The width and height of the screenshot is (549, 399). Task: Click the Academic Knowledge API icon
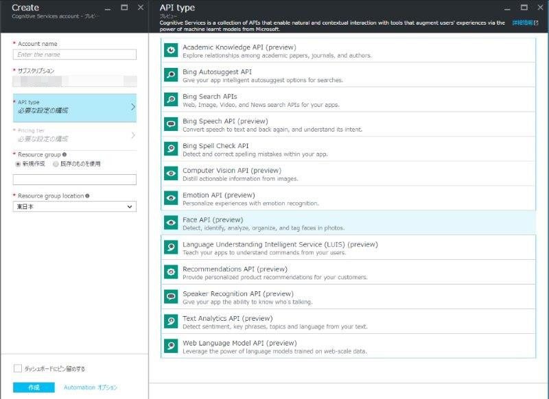(171, 50)
